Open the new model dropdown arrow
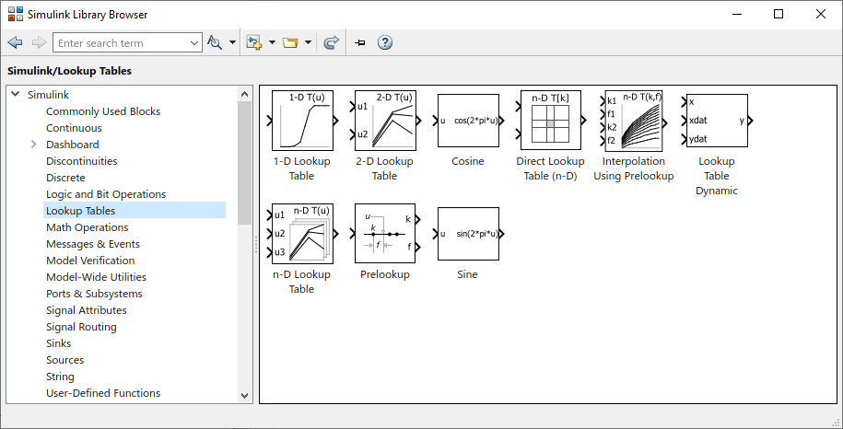 (x=272, y=43)
